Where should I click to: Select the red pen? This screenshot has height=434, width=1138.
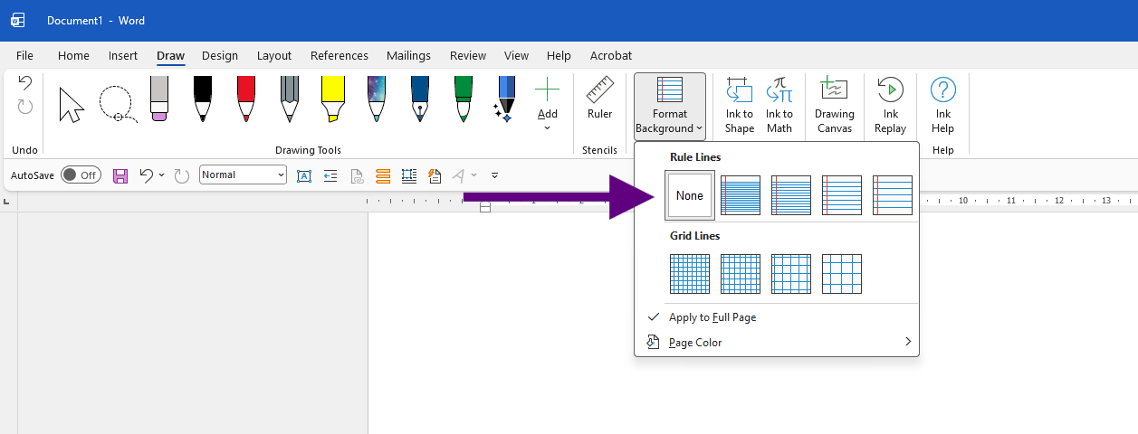point(246,99)
